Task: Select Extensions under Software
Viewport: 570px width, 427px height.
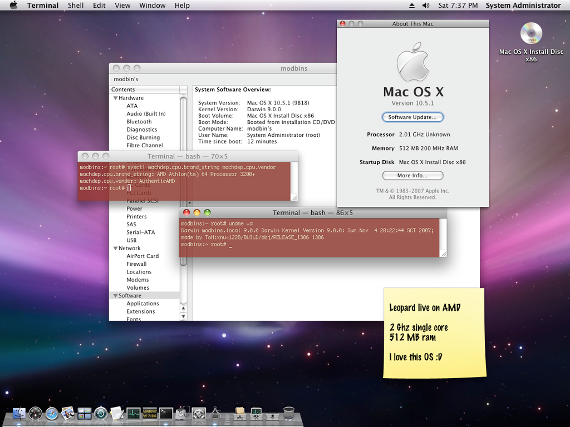Action: click(141, 312)
